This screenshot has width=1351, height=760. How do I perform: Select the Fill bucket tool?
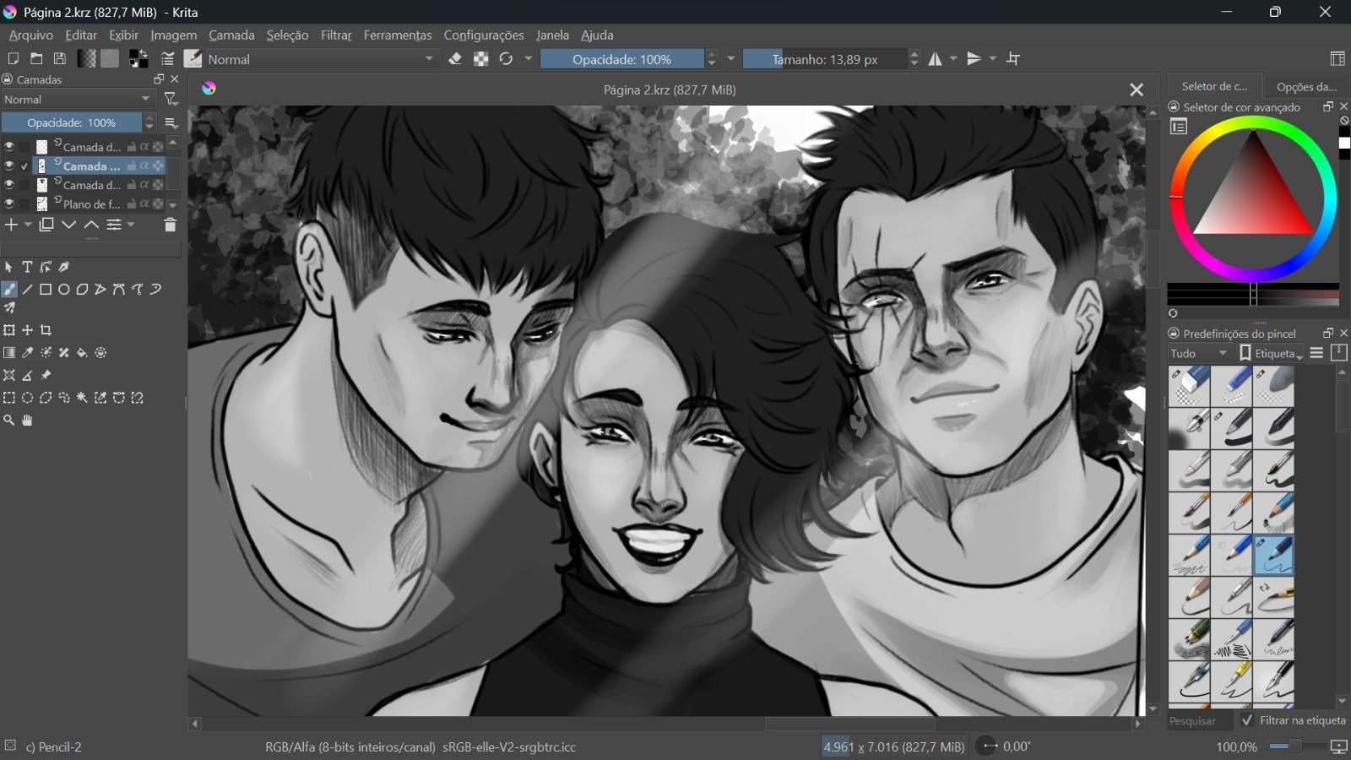82,353
